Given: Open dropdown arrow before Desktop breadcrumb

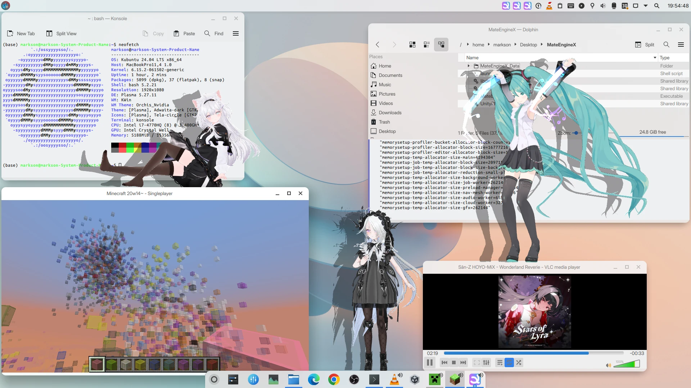Looking at the screenshot, I should click(515, 45).
